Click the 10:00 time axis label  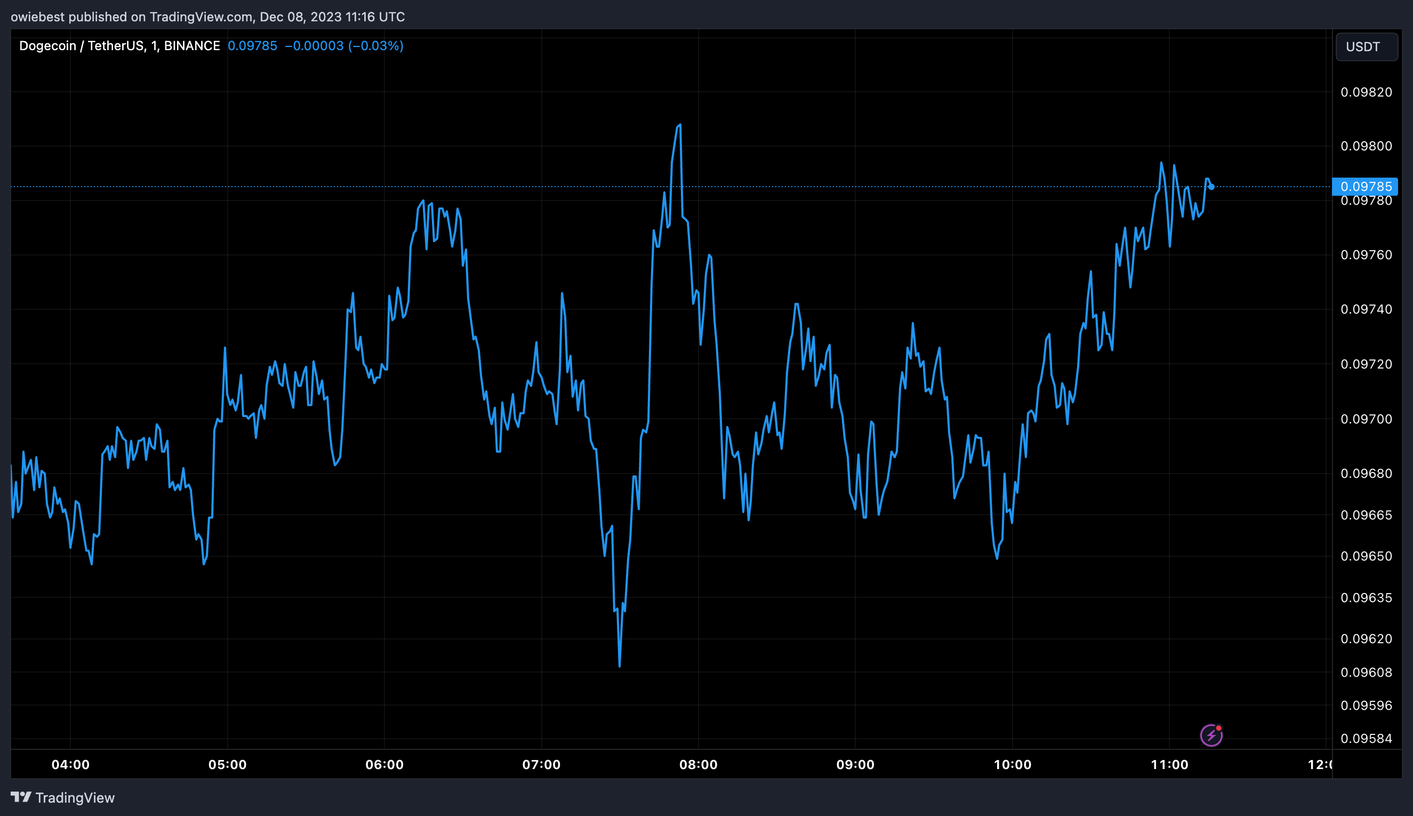click(x=1013, y=764)
